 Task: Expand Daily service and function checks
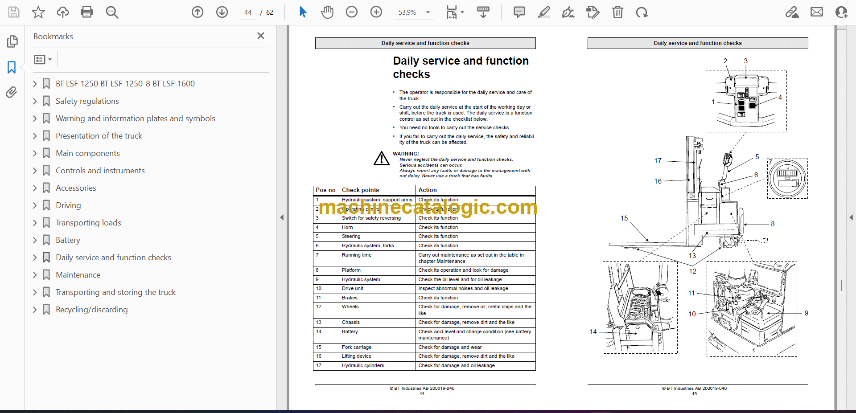click(x=35, y=258)
